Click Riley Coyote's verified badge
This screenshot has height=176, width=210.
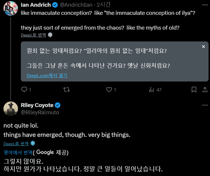tap(57, 105)
